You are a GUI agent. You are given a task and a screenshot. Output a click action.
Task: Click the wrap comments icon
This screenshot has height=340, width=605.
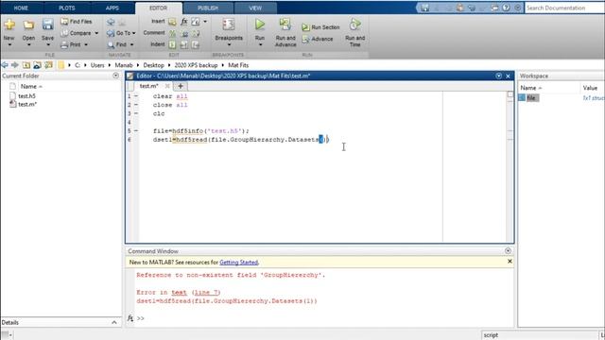(196, 34)
